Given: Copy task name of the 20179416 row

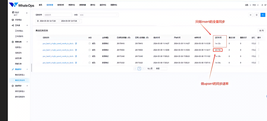Looking at the screenshot, I should tap(76, 43).
